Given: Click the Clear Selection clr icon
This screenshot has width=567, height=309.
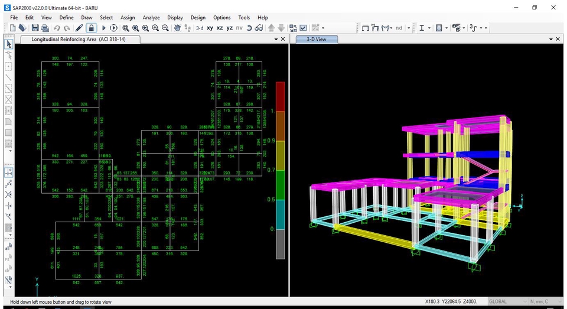Looking at the screenshot, I should click(x=8, y=269).
